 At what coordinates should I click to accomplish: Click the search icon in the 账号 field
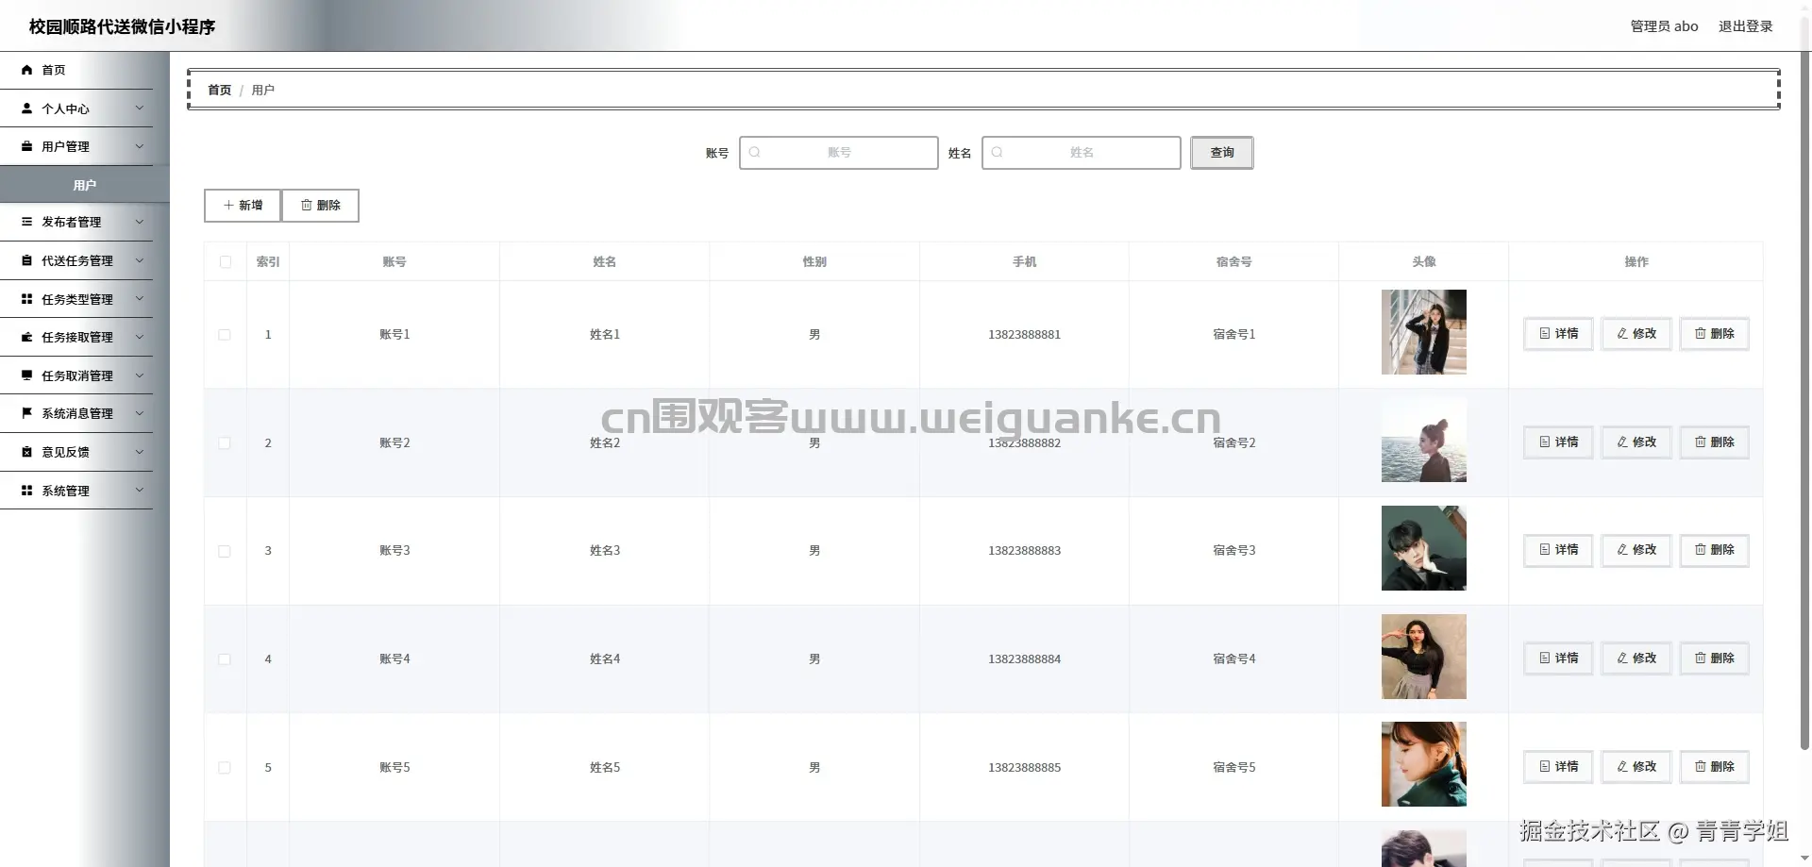click(x=755, y=152)
